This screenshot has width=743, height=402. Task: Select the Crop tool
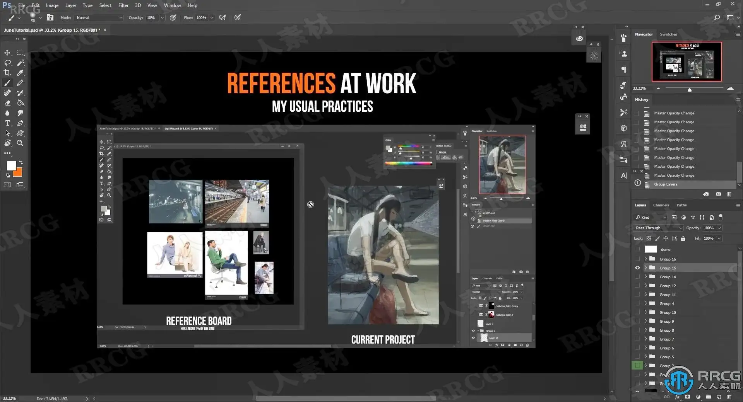coord(7,73)
